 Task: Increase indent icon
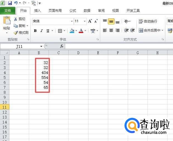[132, 30]
